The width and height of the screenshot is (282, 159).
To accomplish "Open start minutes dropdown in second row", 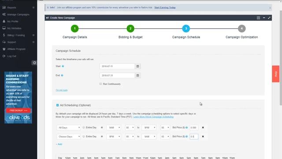I will pyautogui.click(x=130, y=136).
